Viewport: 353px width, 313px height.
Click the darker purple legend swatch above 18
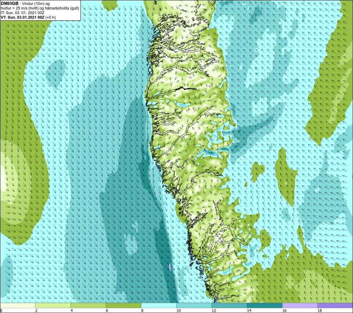coord(335,306)
